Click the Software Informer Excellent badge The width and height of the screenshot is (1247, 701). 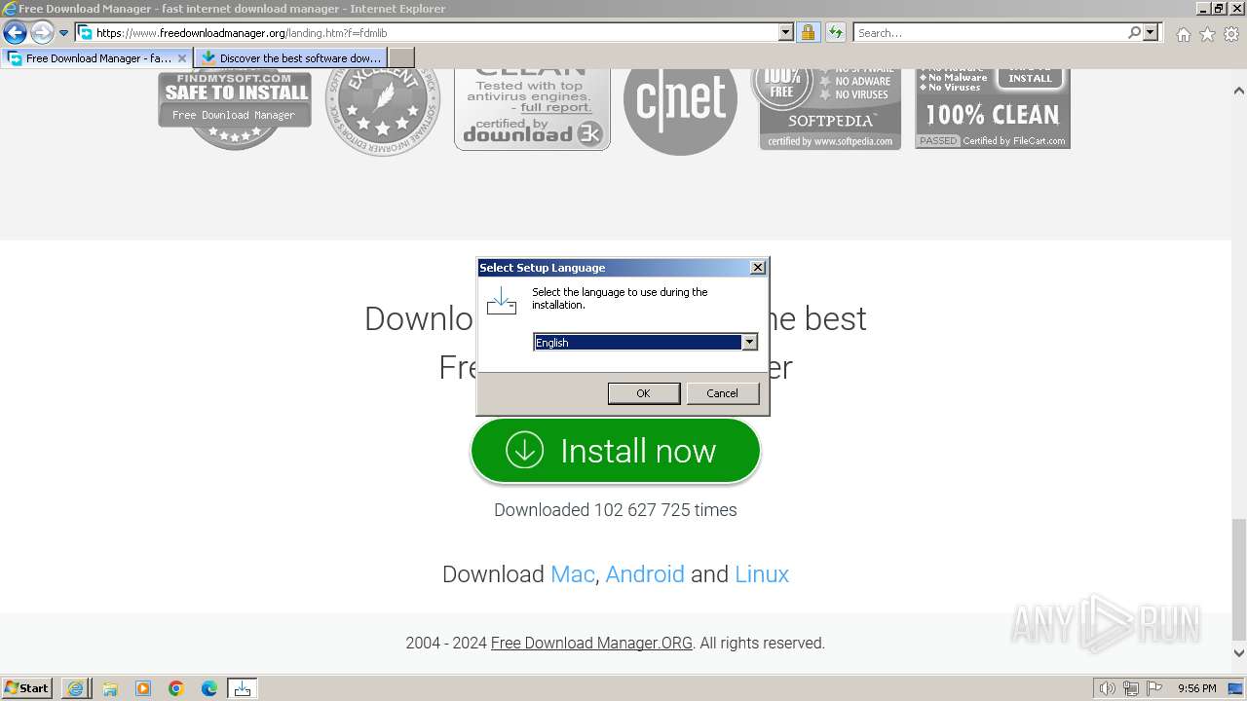(383, 111)
